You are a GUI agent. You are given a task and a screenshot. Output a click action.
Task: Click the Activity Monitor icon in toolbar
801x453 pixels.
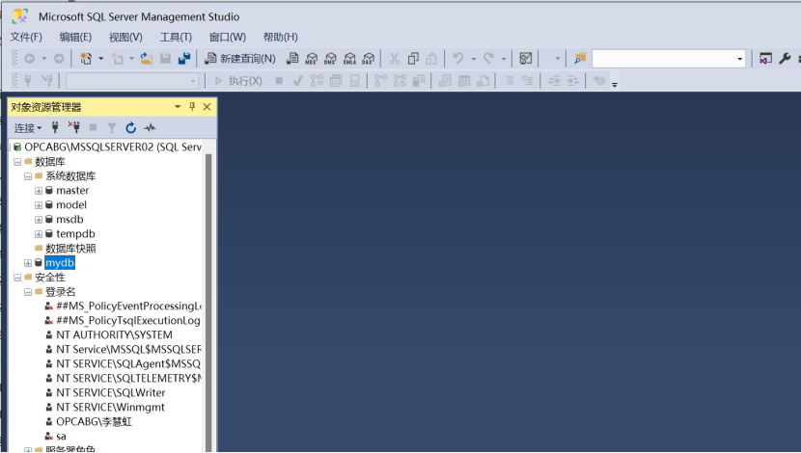(x=526, y=59)
